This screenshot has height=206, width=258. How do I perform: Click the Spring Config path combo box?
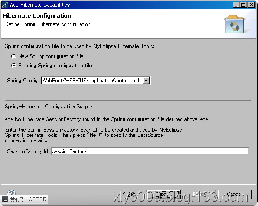96,81
